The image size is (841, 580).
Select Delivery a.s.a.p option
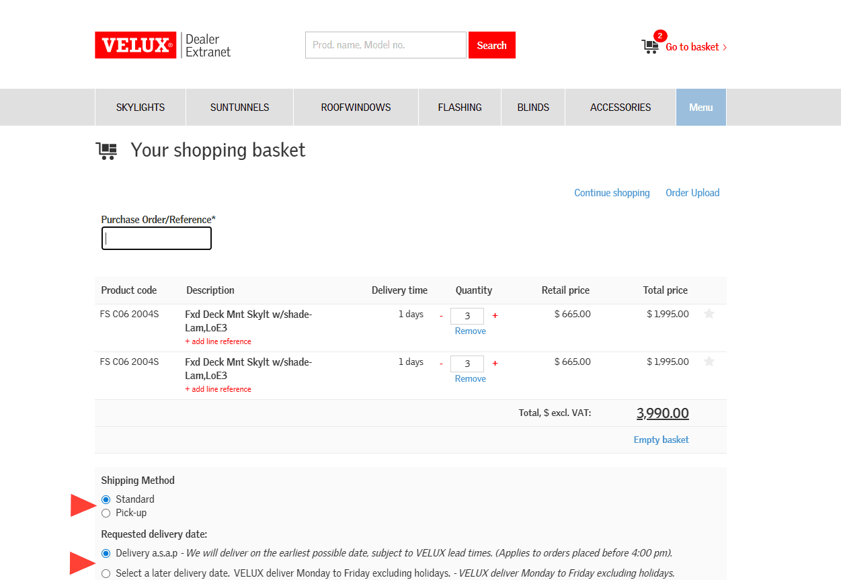106,553
